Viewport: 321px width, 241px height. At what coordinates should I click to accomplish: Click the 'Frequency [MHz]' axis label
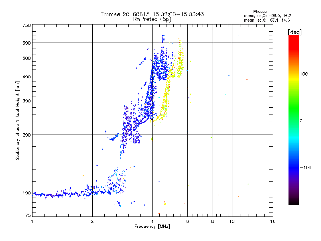(152, 227)
